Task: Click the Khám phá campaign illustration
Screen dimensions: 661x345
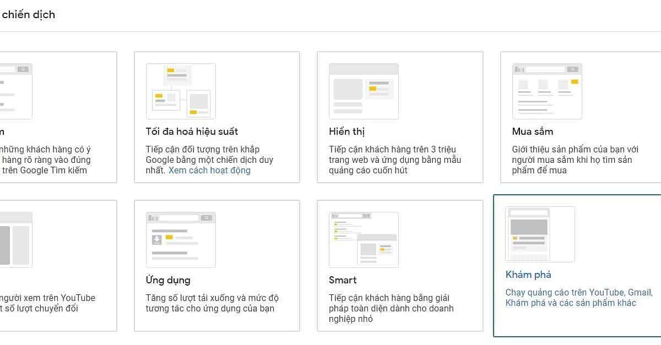Action: click(540, 234)
